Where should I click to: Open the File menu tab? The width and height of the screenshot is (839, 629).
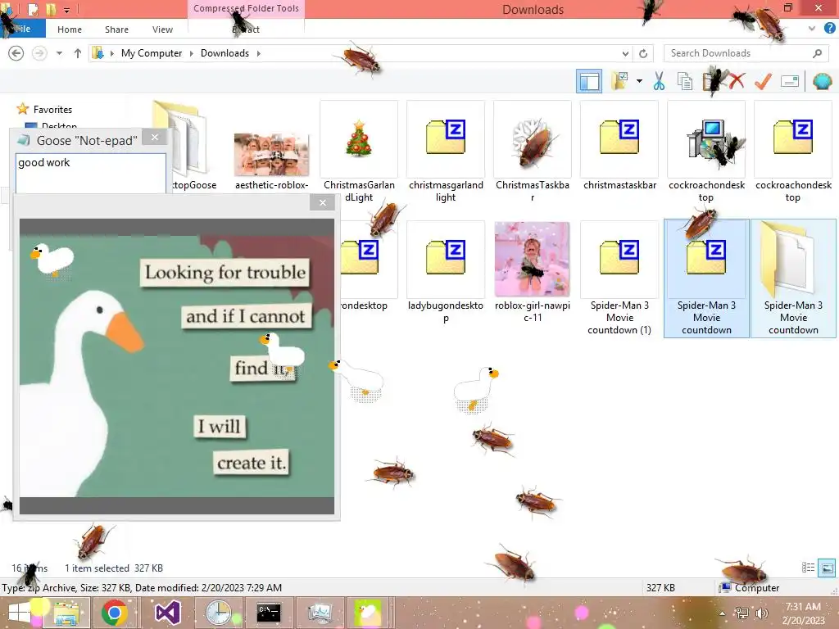pos(24,29)
